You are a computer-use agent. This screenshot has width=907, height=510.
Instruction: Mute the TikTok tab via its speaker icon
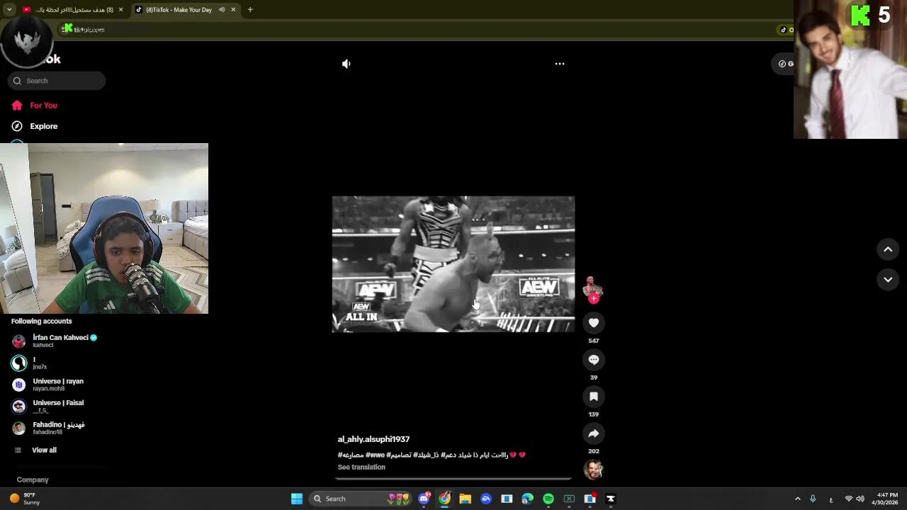[222, 10]
